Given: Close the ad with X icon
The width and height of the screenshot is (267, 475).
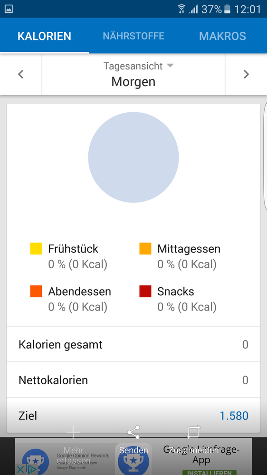Looking at the screenshot, I should click(20, 470).
